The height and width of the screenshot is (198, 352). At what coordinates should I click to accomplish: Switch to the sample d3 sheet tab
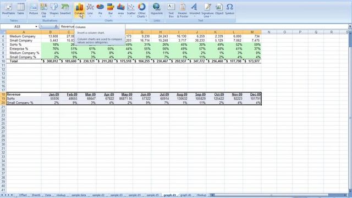pyautogui.click(x=116, y=195)
